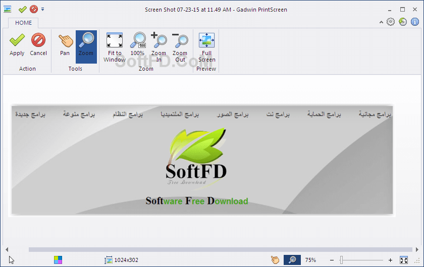Click the zoom slider track right of thumb

coord(363,260)
